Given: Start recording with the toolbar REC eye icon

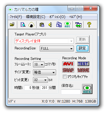Looking at the screenshot, I should 67,25.
